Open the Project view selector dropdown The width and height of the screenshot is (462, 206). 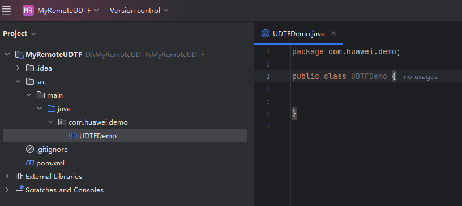[x=19, y=34]
